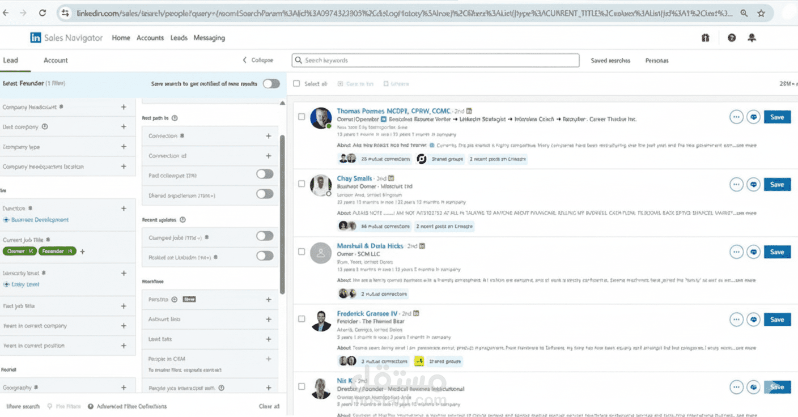Viewport: 798px width, 417px height.
Task: Enable the Posted on LinkedIn toggle
Action: click(x=265, y=256)
